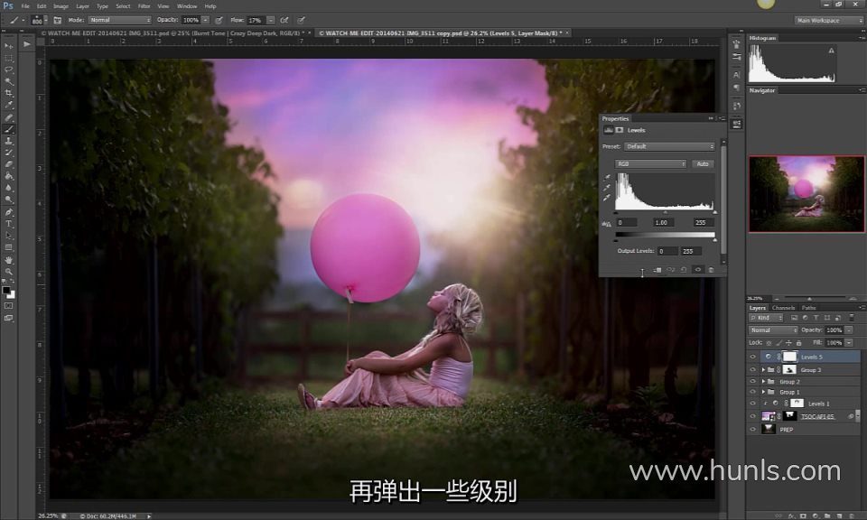Select the Lasso tool
This screenshot has width=867, height=520.
(x=8, y=70)
